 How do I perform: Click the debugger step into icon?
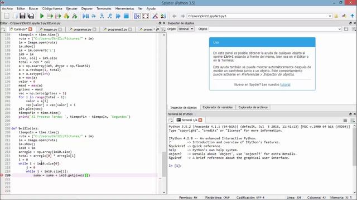pos(102,16)
